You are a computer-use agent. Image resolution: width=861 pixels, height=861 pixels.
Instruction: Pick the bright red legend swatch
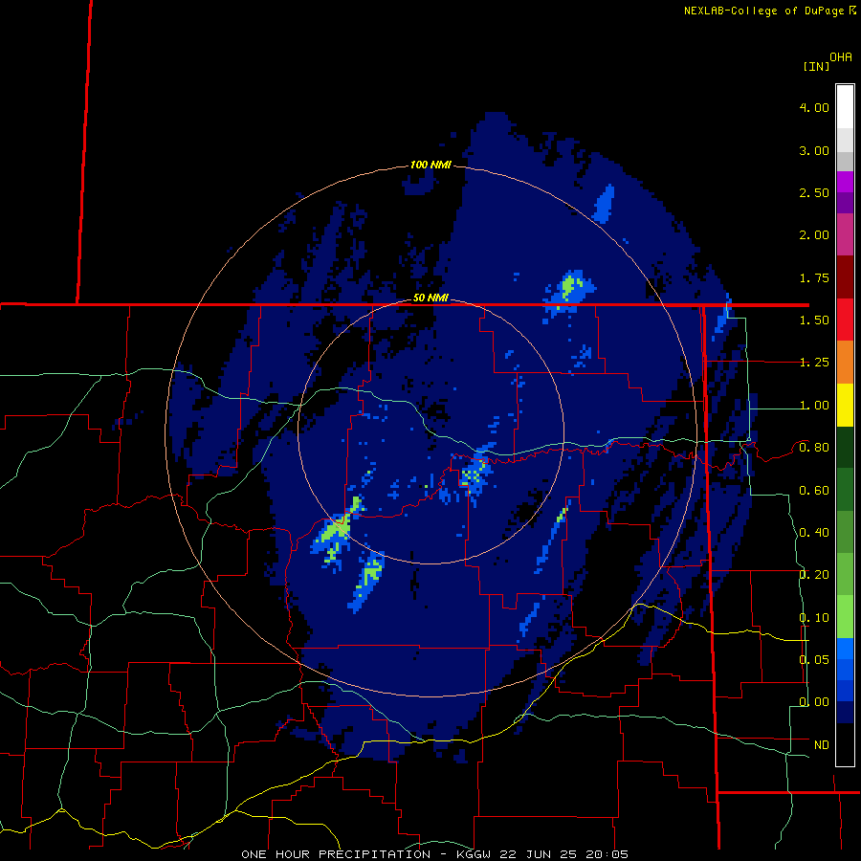(x=845, y=320)
